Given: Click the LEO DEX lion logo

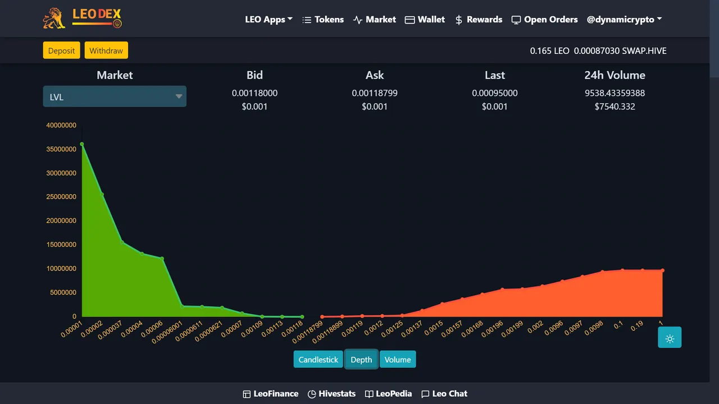Looking at the screenshot, I should pos(82,19).
